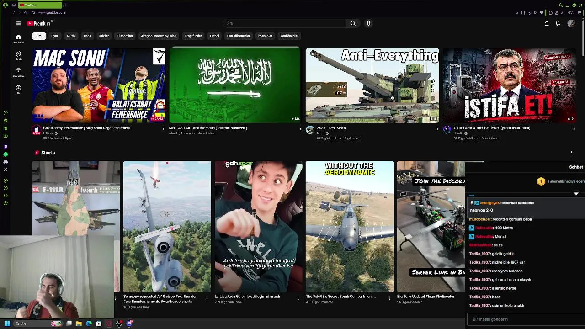Open options for Arda Güler short

point(298,298)
